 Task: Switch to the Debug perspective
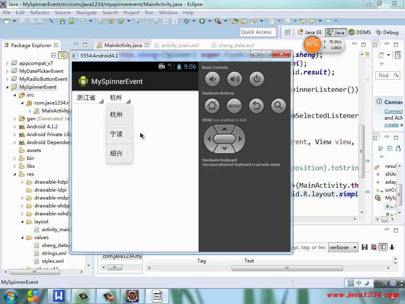pyautogui.click(x=387, y=32)
